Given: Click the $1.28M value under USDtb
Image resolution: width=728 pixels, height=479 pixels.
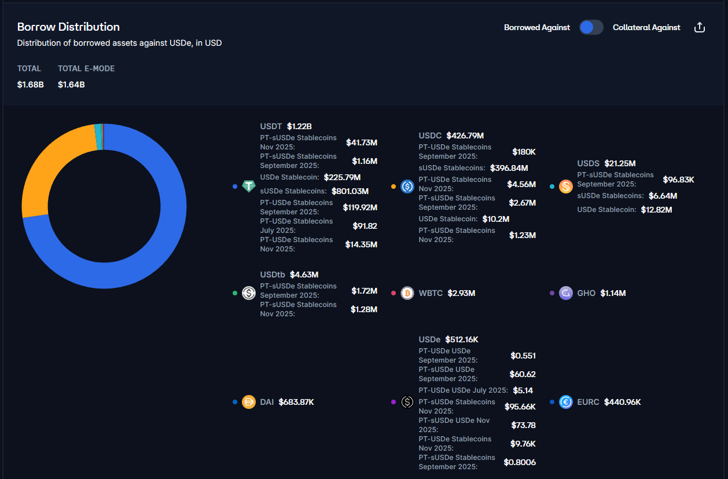Looking at the screenshot, I should tap(364, 309).
